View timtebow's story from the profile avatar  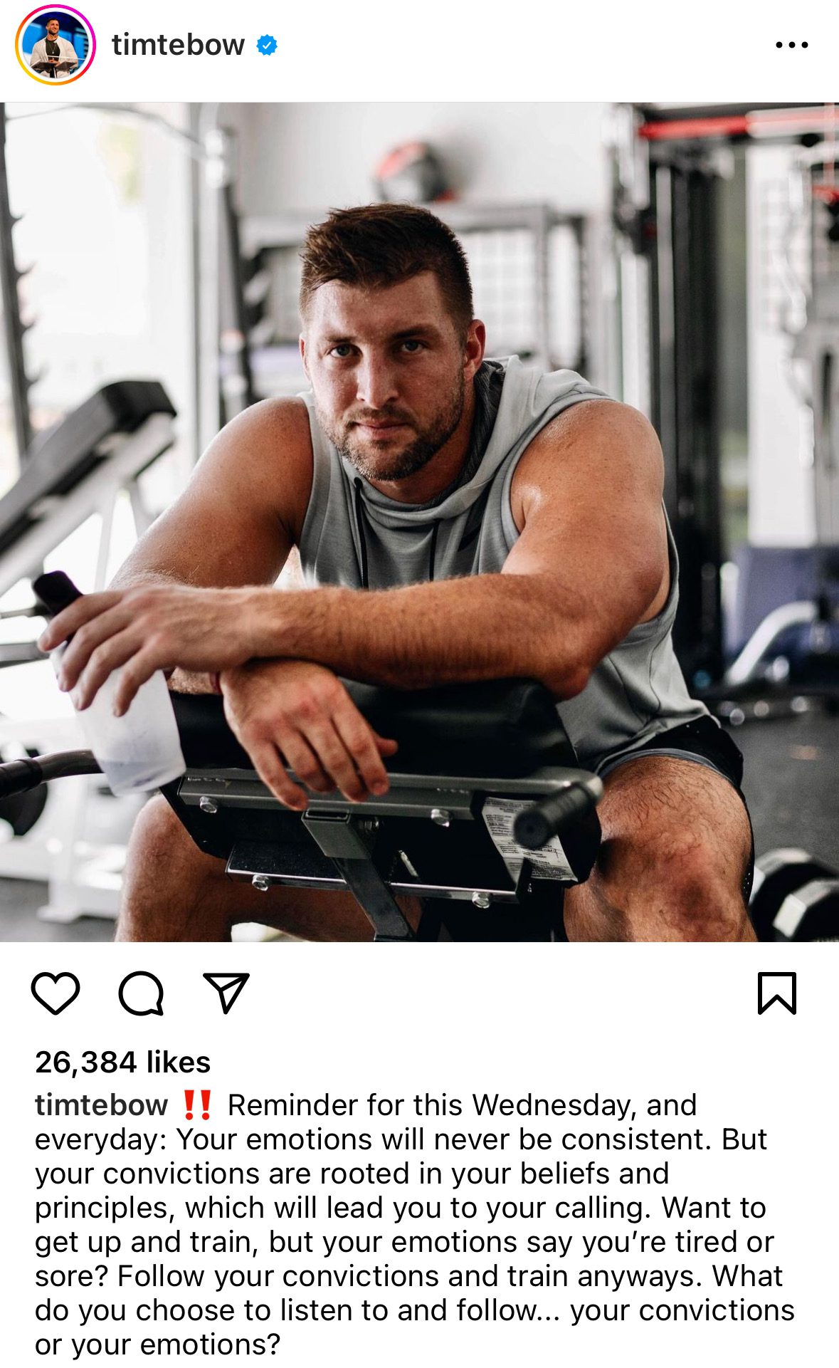pos(55,45)
